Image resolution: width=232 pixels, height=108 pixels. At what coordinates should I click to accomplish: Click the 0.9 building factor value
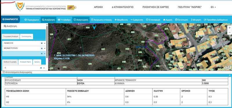(x=127, y=102)
